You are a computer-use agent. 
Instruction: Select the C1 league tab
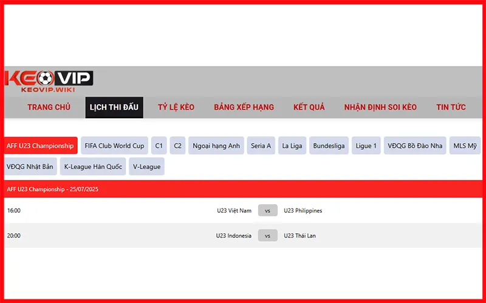[x=159, y=145]
